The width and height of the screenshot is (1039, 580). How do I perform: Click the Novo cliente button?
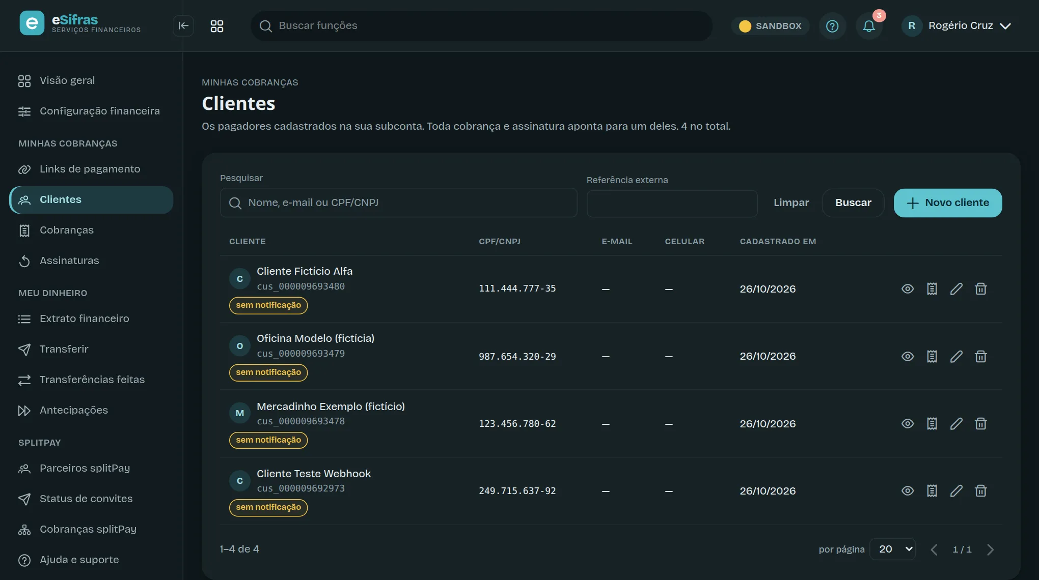coord(948,203)
